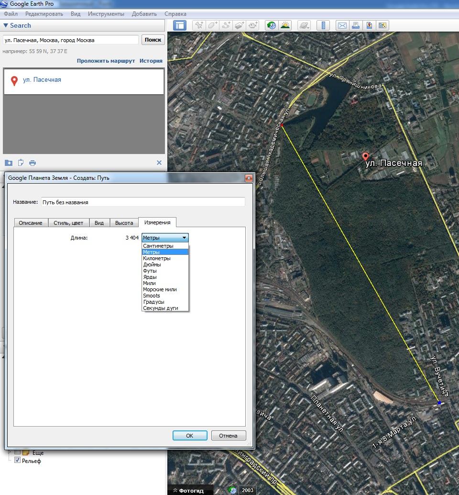
Task: Click the Название path name field
Action: pyautogui.click(x=143, y=202)
